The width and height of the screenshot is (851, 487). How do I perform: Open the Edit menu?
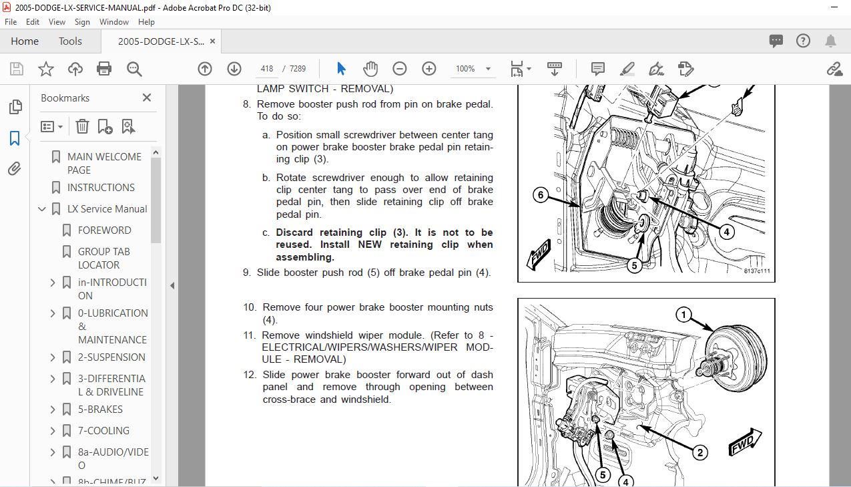tap(33, 22)
